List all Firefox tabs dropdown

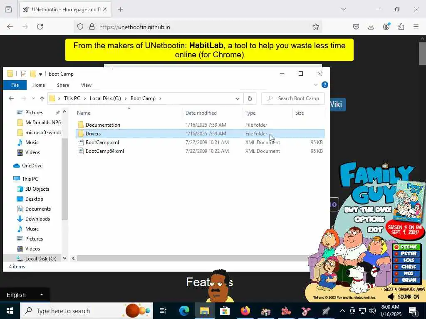click(x=343, y=9)
